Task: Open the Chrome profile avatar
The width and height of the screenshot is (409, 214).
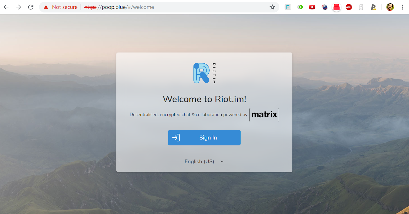Action: click(390, 7)
